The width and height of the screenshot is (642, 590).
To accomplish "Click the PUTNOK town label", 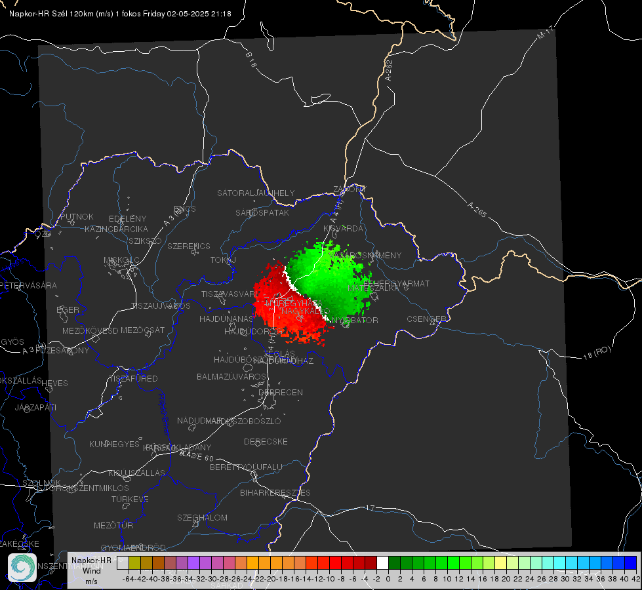I will pyautogui.click(x=77, y=216).
